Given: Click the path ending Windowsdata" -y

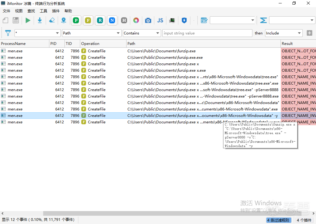Looking at the screenshot, I should 202,115.
